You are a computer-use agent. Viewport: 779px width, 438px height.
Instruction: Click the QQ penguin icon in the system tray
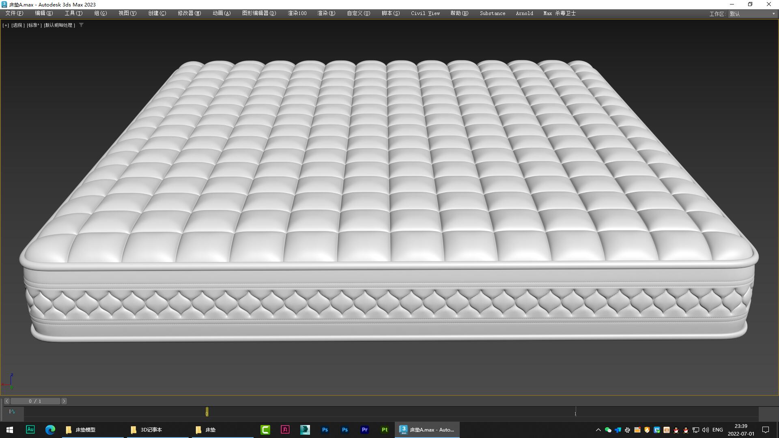click(676, 429)
